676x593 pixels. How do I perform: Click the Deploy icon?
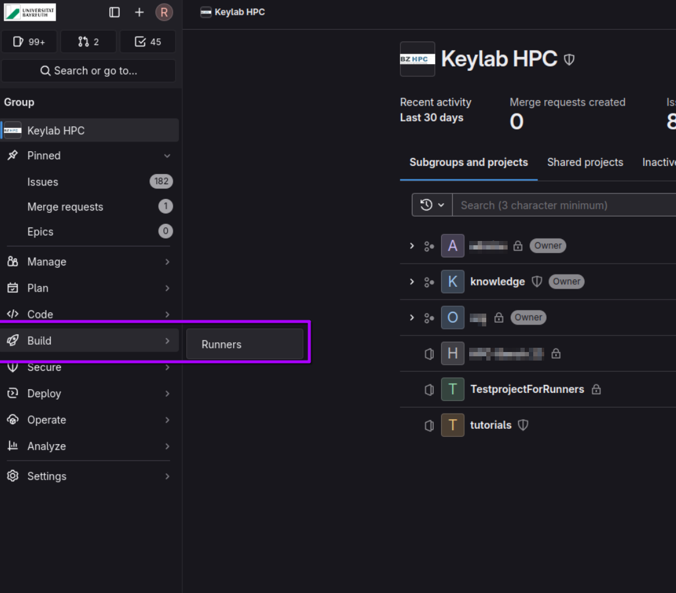(12, 393)
